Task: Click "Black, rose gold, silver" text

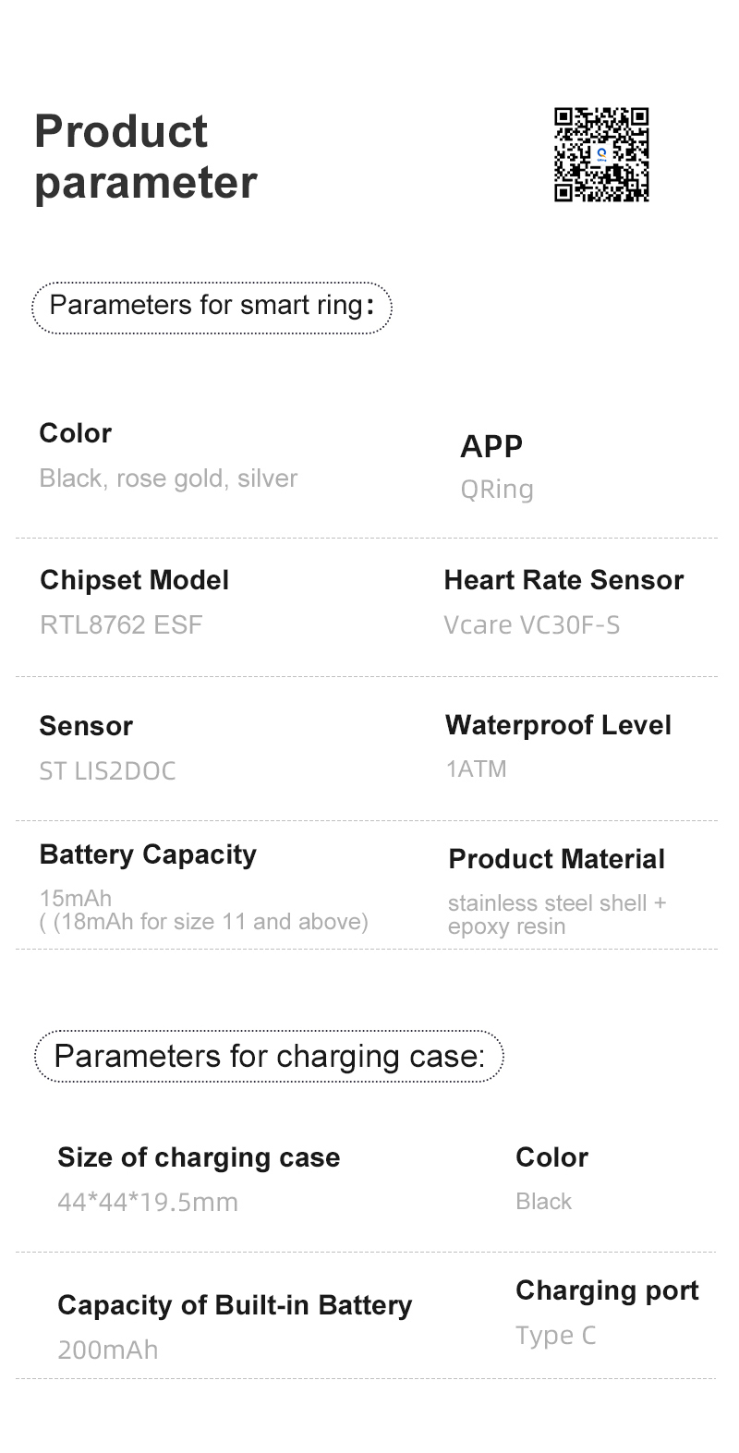Action: [168, 478]
